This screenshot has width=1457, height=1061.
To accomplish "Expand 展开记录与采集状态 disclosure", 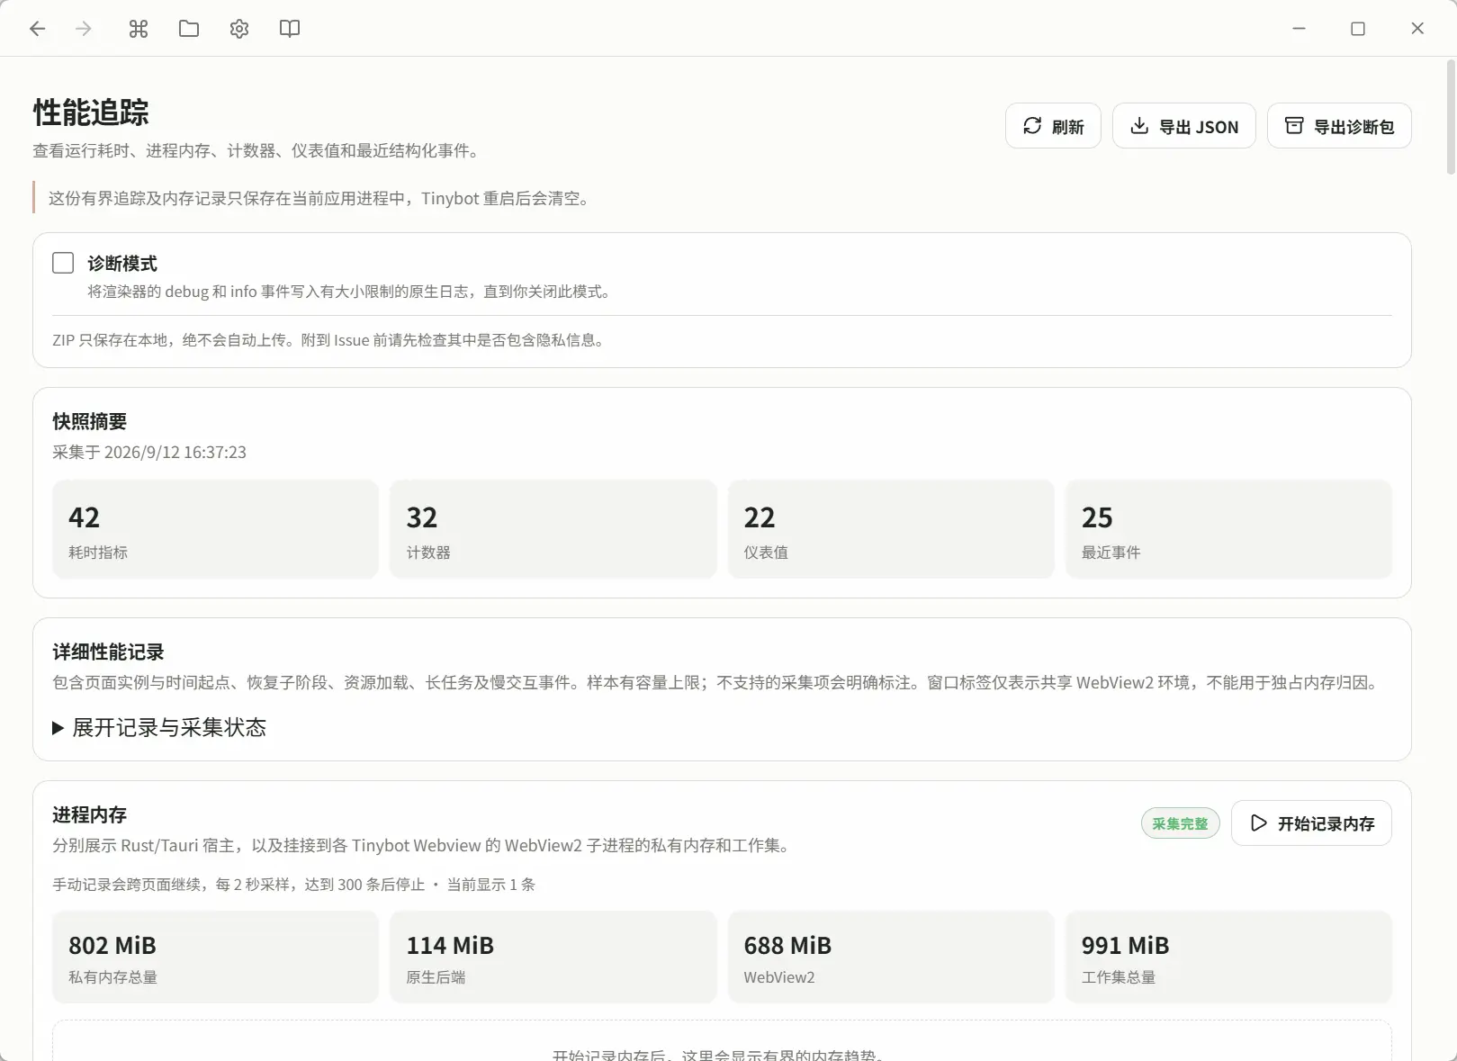I will pyautogui.click(x=159, y=727).
